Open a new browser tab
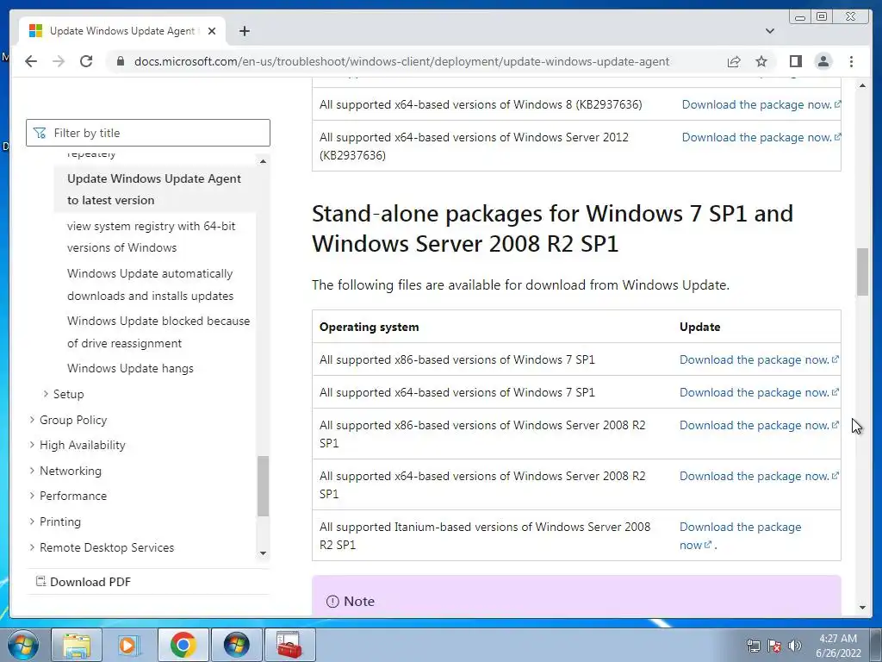The width and height of the screenshot is (882, 662). click(244, 31)
